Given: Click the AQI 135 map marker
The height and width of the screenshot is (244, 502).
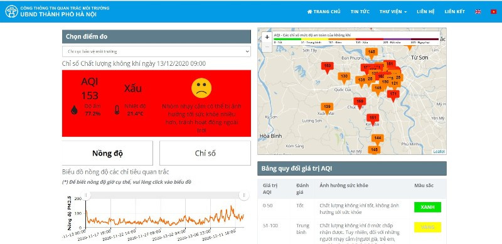Looking at the screenshot, I should (x=361, y=81).
